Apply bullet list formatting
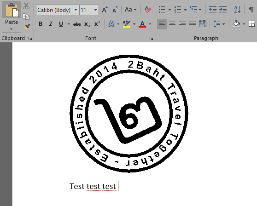Screen dimensions: 257x206 click(162, 10)
